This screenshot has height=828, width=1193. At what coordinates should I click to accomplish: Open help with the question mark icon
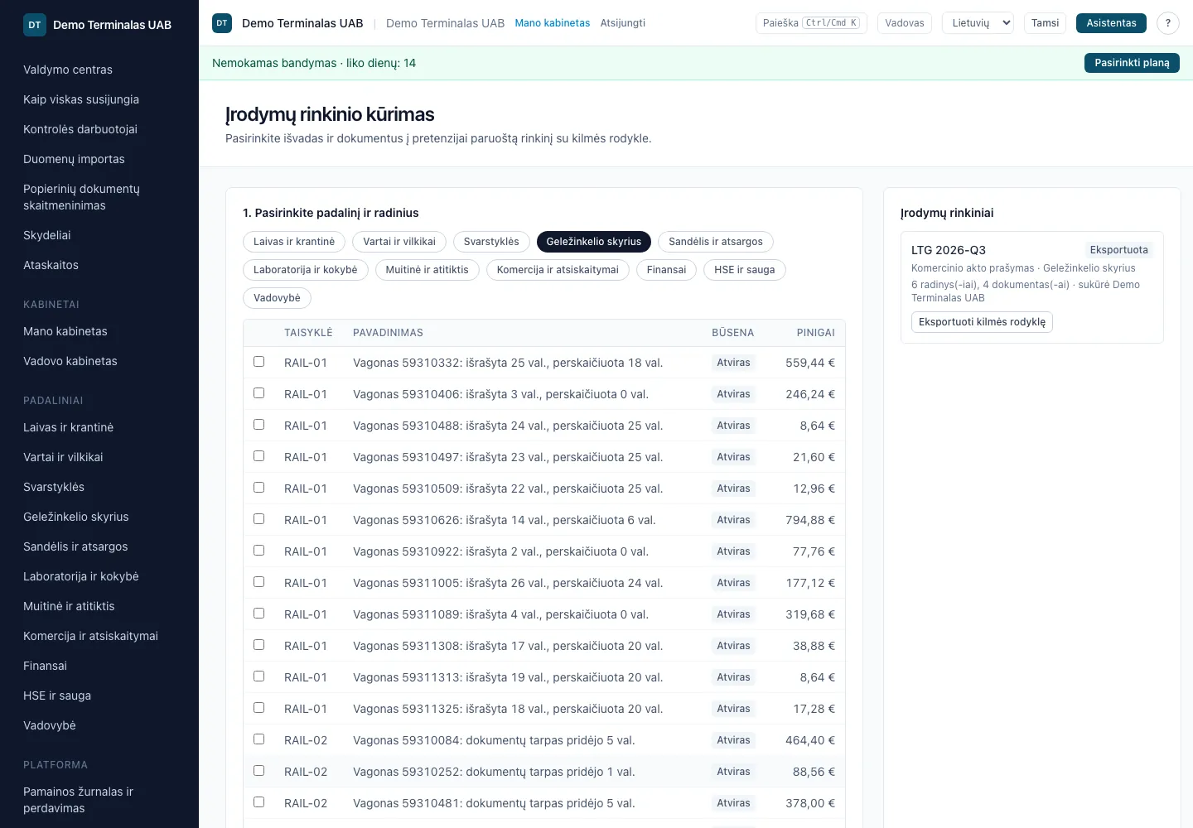click(1168, 23)
